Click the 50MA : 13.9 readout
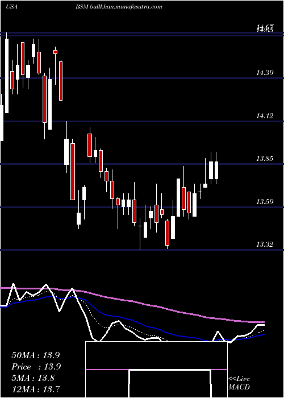The width and height of the screenshot is (284, 398). point(35,355)
